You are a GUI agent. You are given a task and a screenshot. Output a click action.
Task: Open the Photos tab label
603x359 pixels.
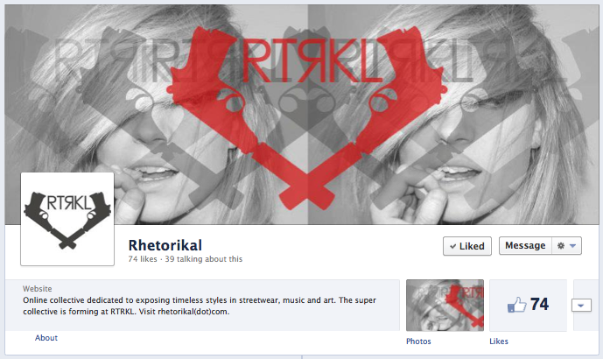[x=418, y=341]
